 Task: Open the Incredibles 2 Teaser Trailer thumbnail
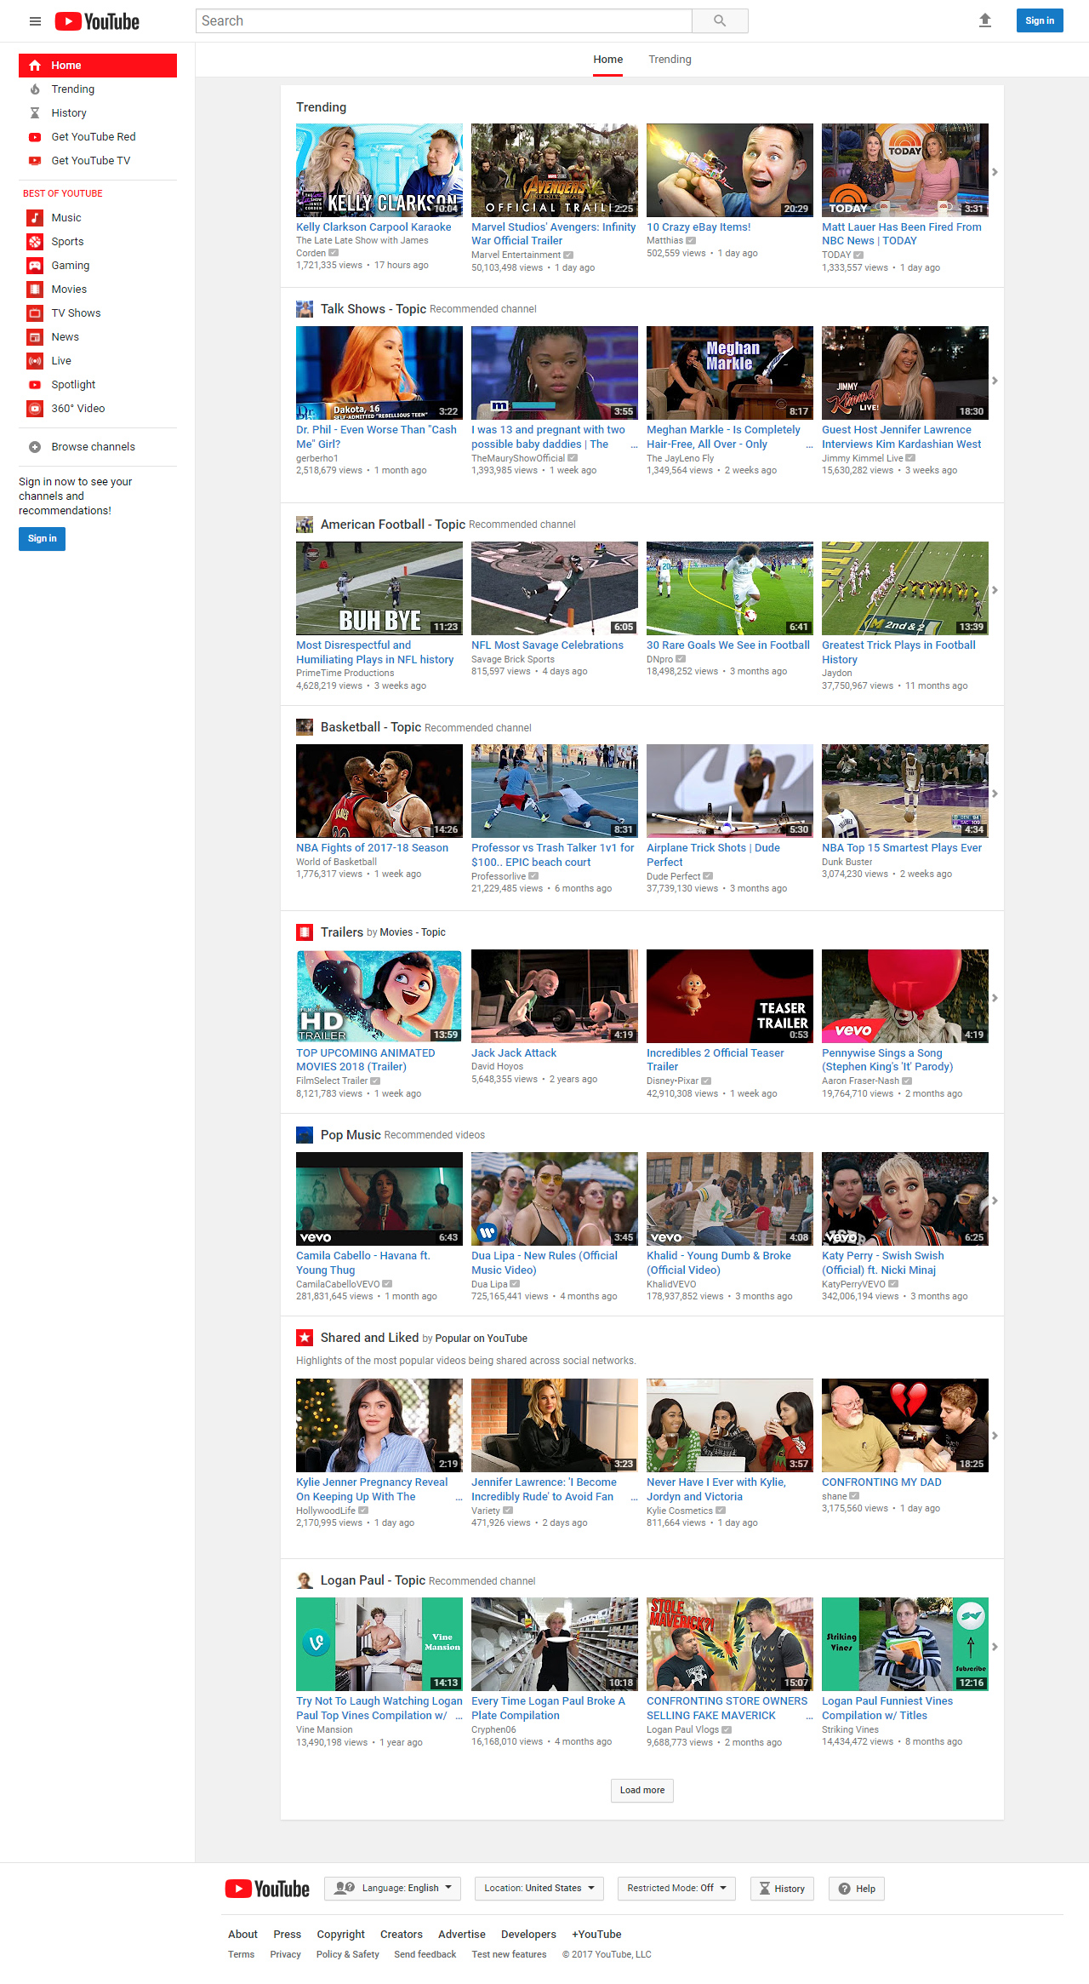[730, 996]
